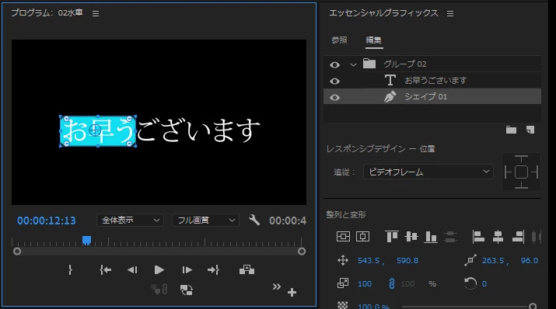Click the current timecode 00:00:12:13
556x309 pixels.
coord(47,220)
